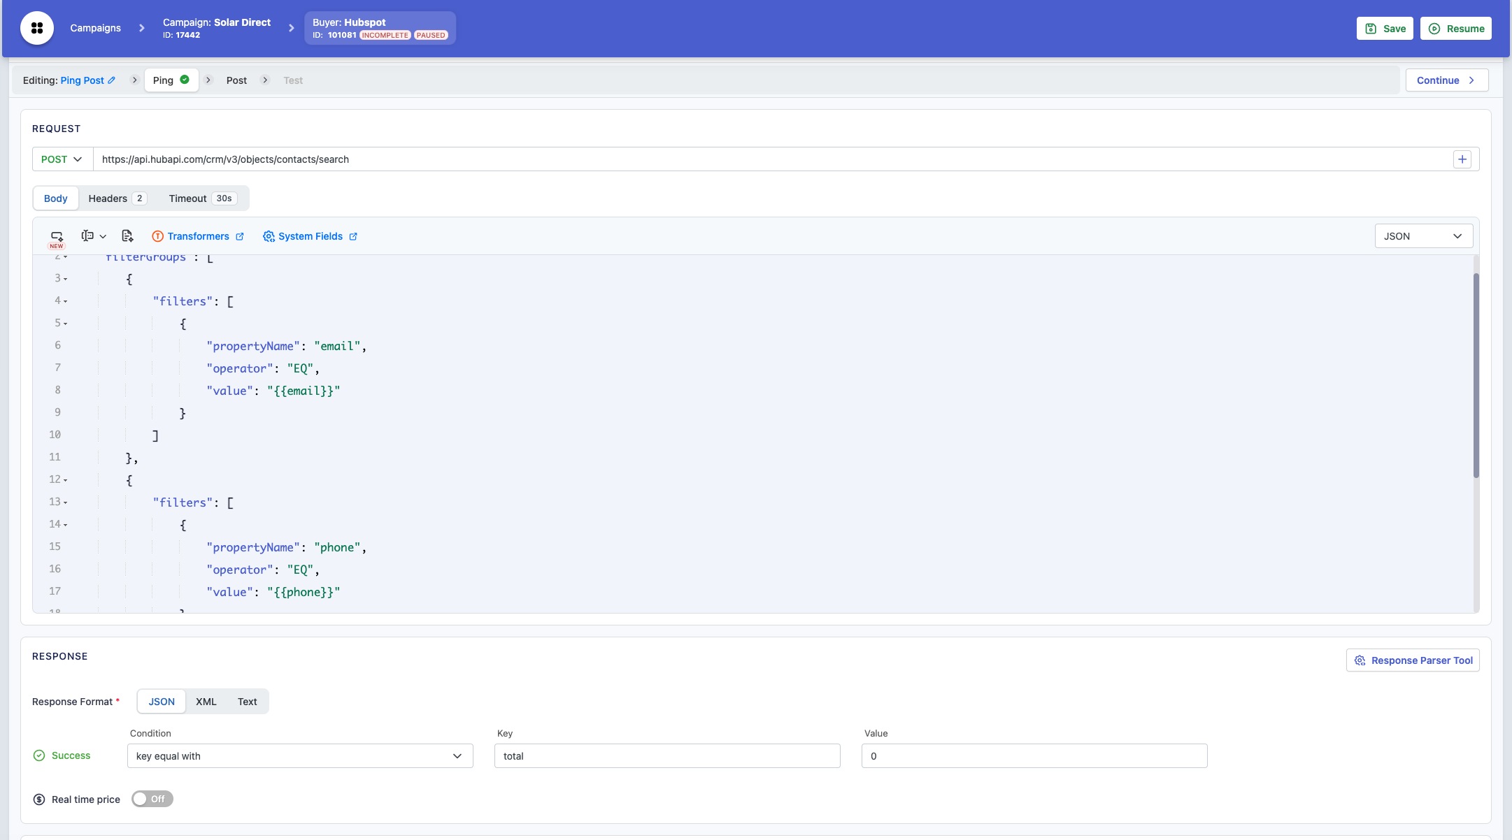
Task: Toggle the Real time price switch
Action: click(x=152, y=799)
